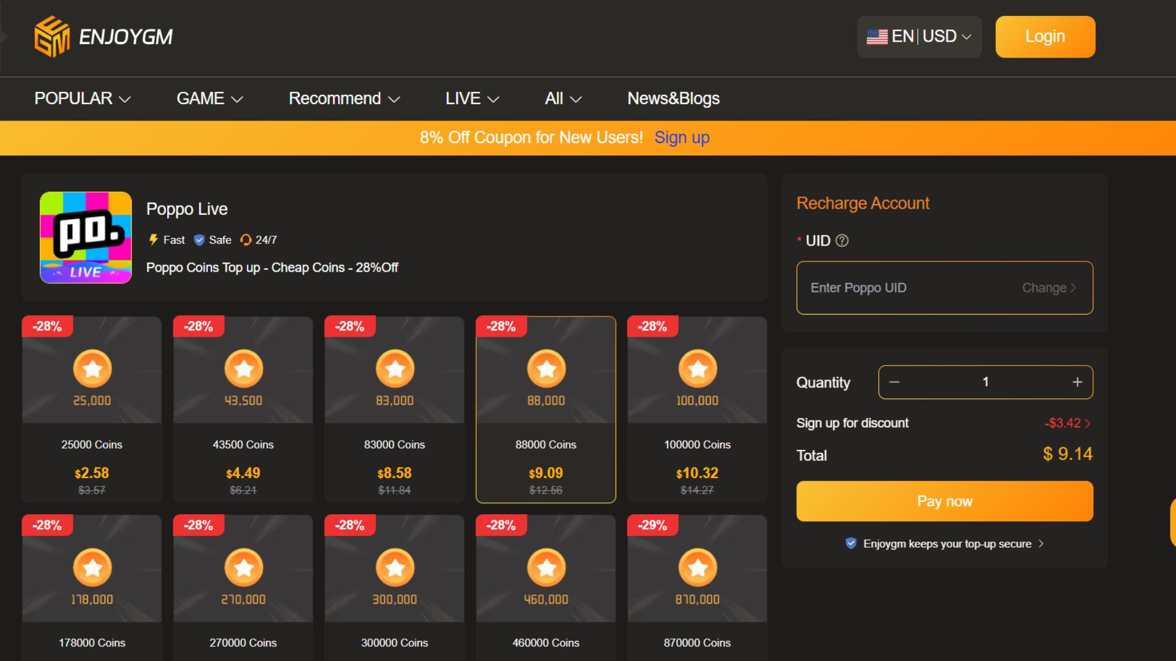1176x661 pixels.
Task: Increase quantity with the plus stepper
Action: tap(1077, 382)
